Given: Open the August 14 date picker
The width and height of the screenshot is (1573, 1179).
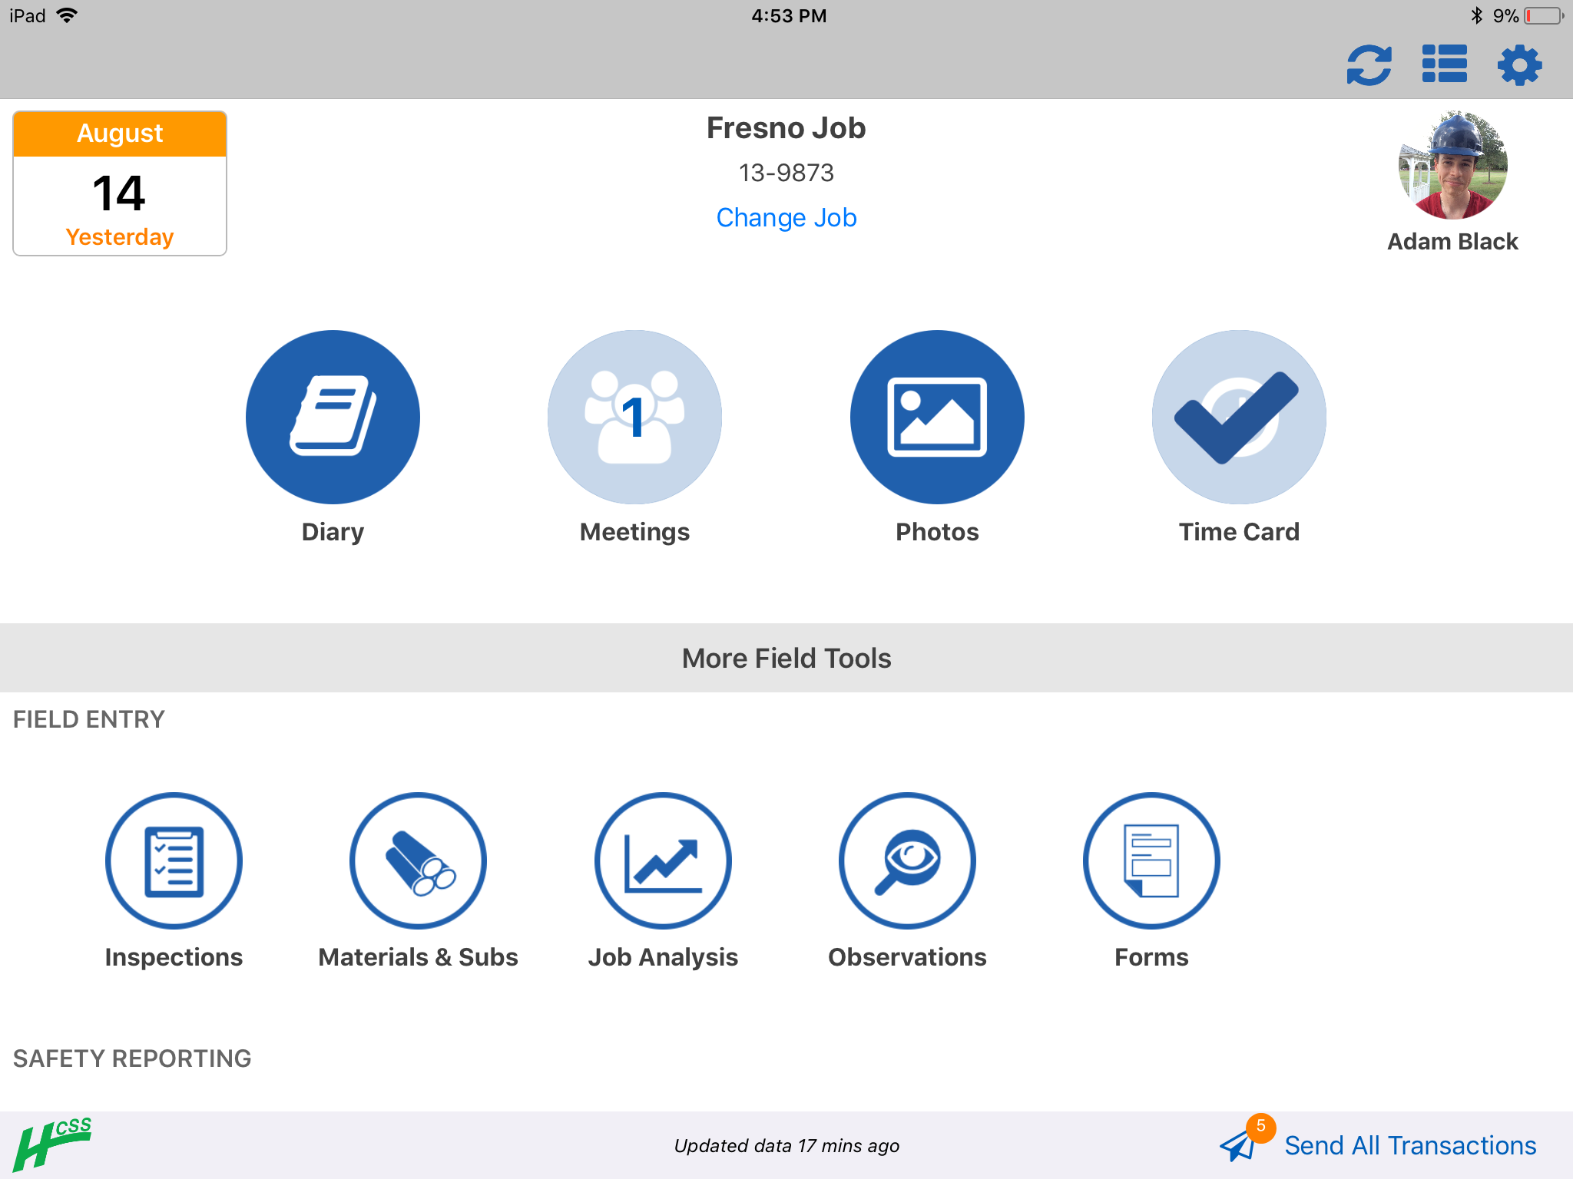Looking at the screenshot, I should pos(120,183).
